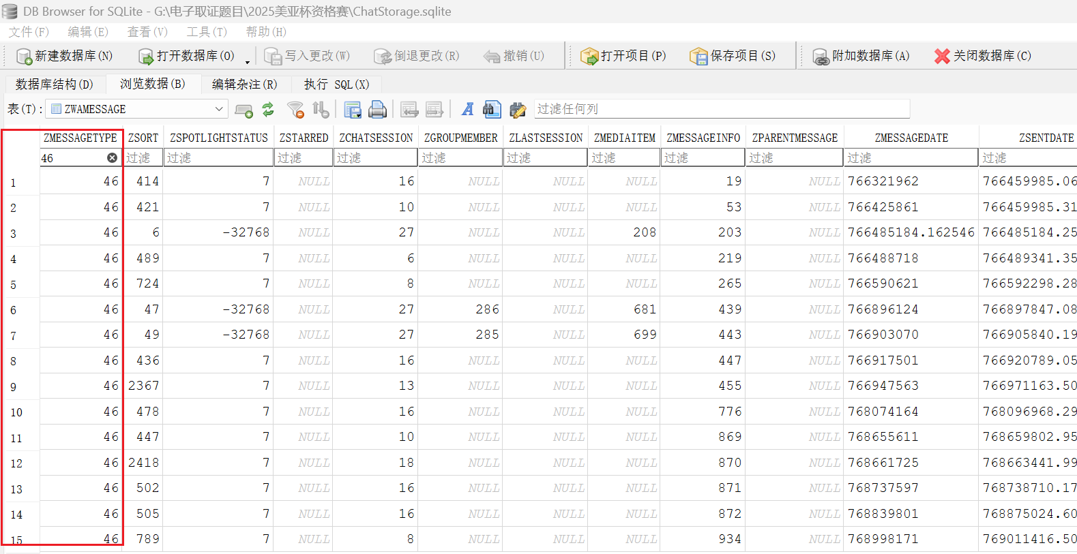Click the clear sorting icon
Viewport: 1077px width, 554px height.
321,110
